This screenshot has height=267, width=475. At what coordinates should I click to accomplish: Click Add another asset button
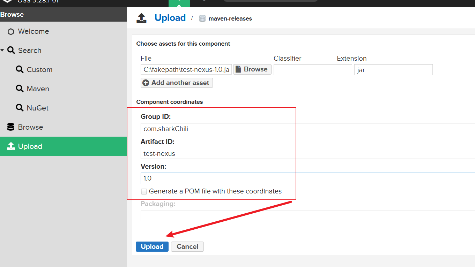177,83
